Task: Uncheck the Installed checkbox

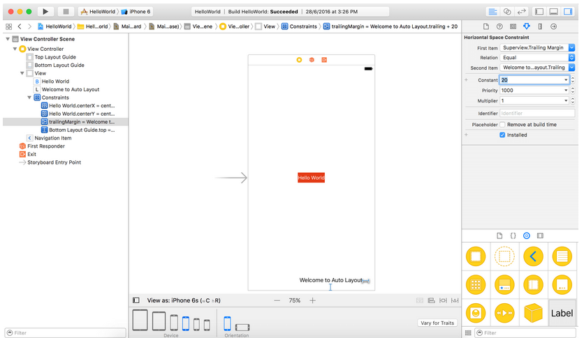Action: tap(502, 135)
